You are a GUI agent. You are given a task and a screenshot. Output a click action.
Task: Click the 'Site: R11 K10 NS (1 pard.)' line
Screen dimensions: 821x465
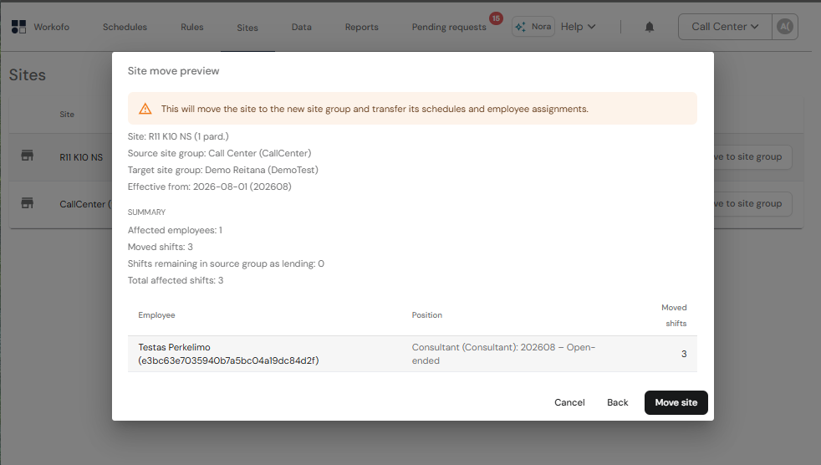click(x=178, y=136)
